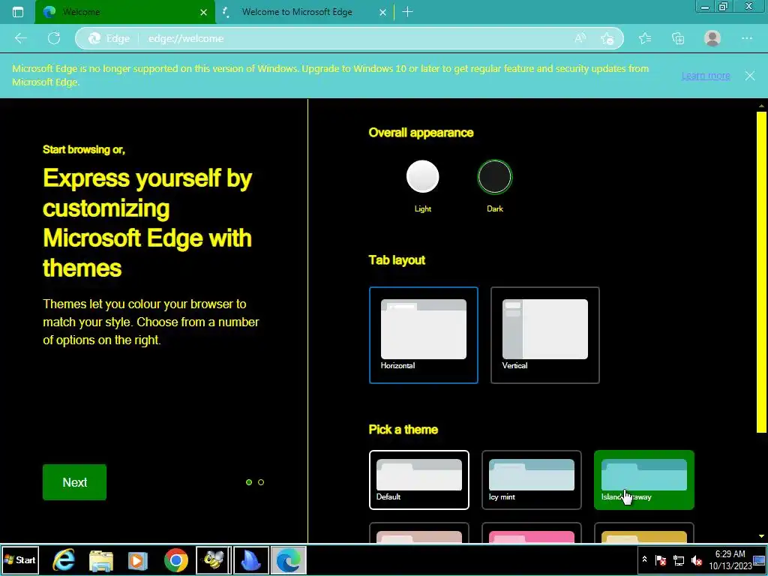This screenshot has width=768, height=576.
Task: Select the second page indicator dot
Action: (x=261, y=482)
